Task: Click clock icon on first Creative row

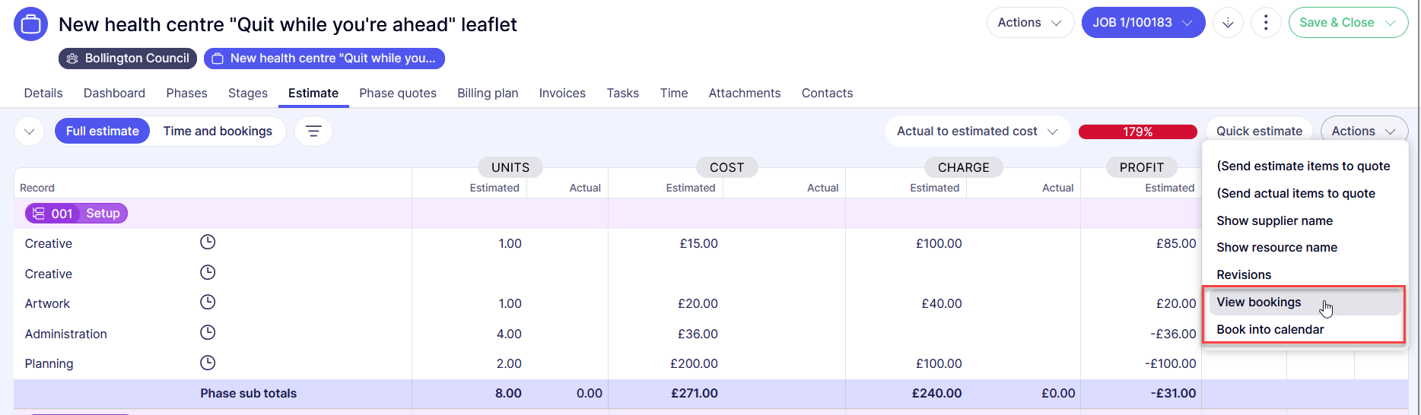Action: tap(208, 242)
